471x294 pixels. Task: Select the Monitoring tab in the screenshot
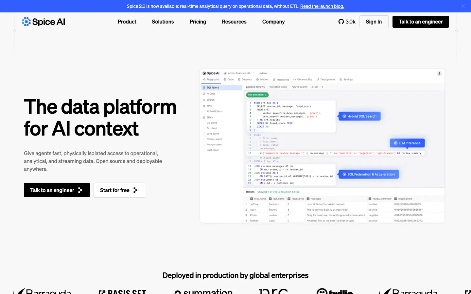281,79
